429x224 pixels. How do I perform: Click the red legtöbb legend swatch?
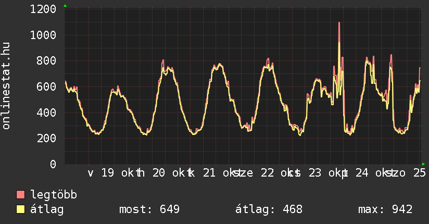[20, 195]
